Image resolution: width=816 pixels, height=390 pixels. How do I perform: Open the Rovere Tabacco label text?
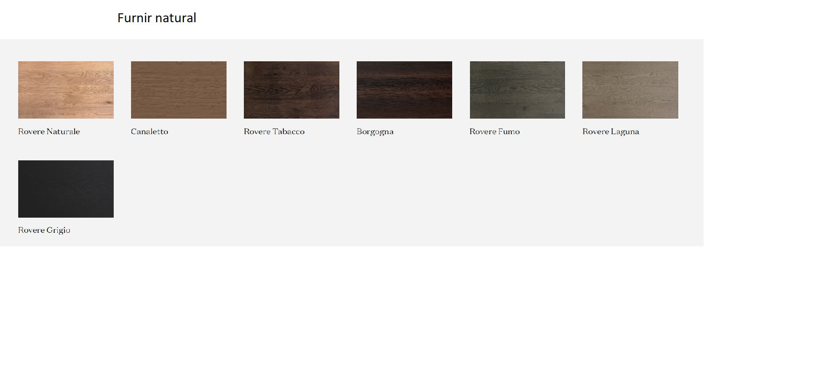274,131
